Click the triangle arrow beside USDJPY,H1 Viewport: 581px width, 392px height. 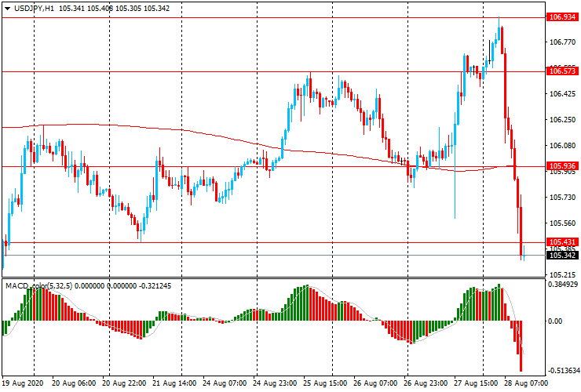[7, 7]
